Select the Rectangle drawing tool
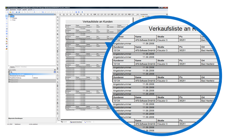This screenshot has height=137, width=228. [x=6, y=24]
